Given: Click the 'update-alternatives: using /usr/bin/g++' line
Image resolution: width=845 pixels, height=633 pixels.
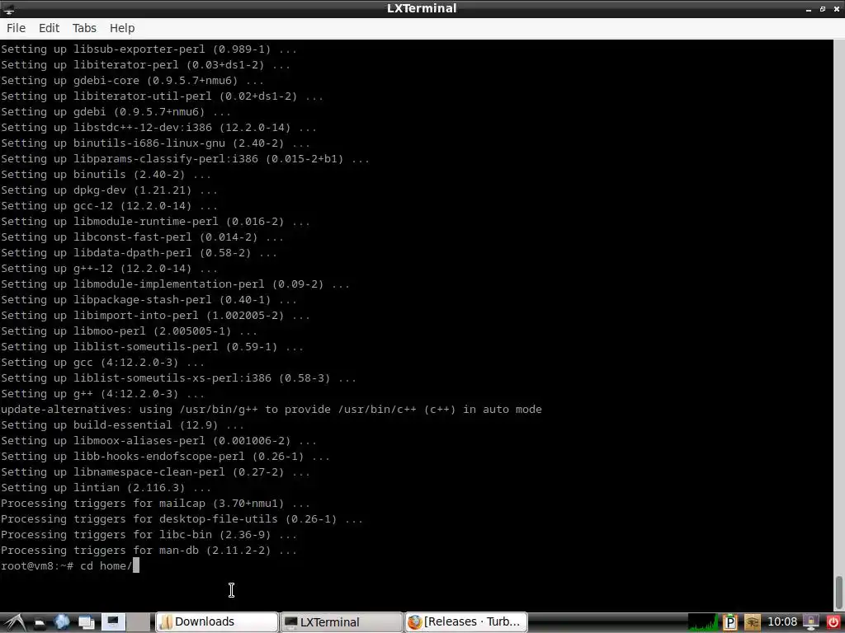Looking at the screenshot, I should point(271,410).
